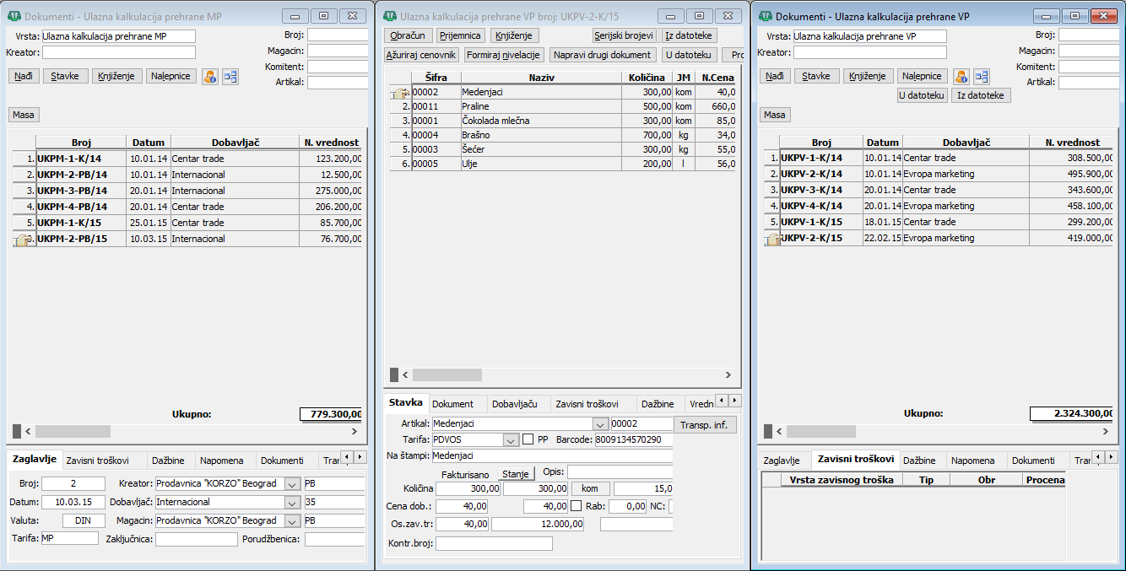1126x571 pixels.
Task: Click the tab scroll left arrow in the MP documents window
Action: 348,457
